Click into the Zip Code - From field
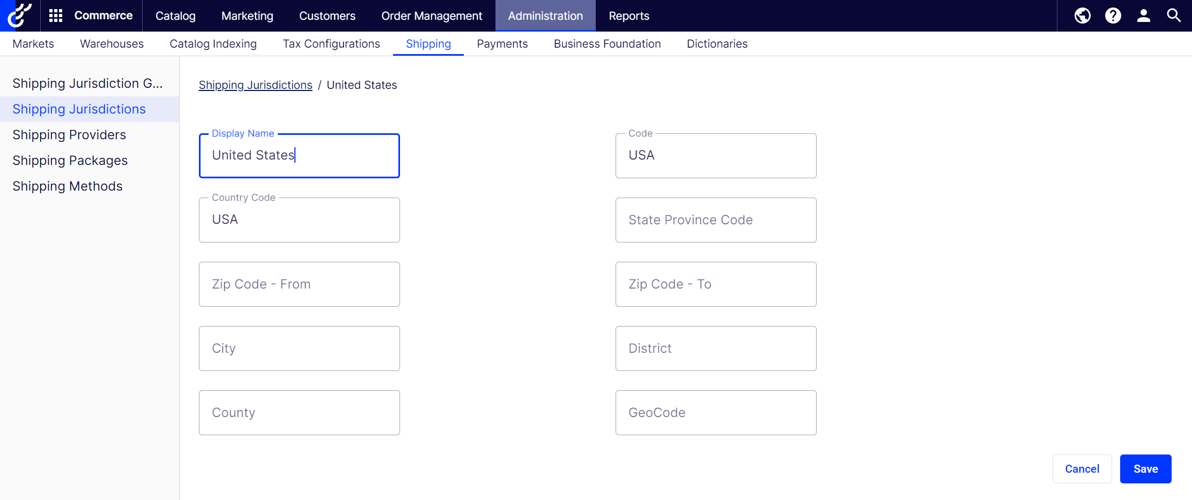Image resolution: width=1192 pixels, height=500 pixels. [299, 284]
